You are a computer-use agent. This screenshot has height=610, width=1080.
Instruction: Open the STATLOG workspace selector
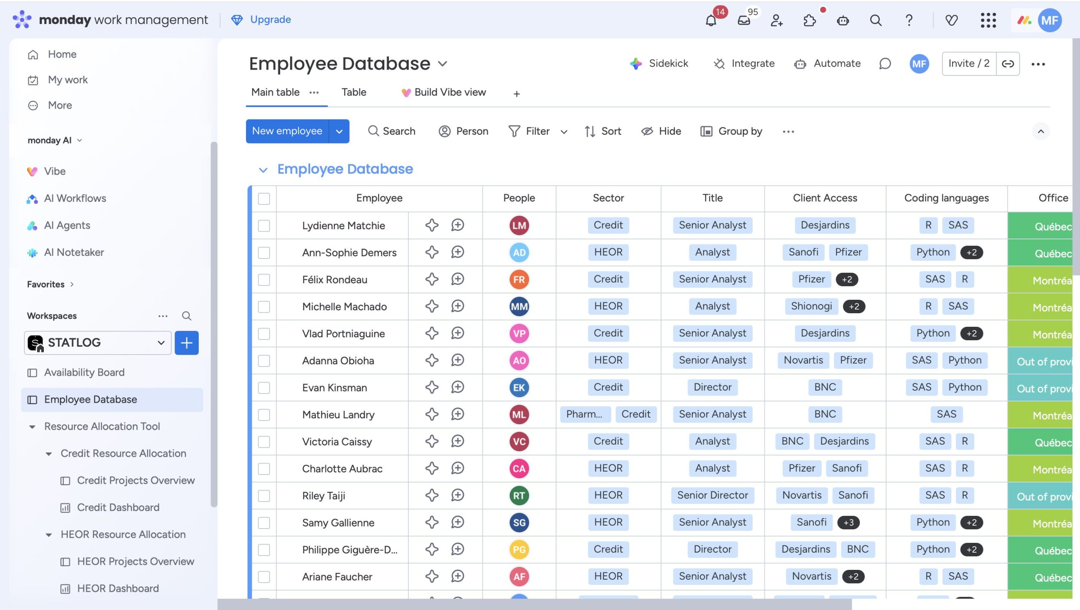[98, 343]
